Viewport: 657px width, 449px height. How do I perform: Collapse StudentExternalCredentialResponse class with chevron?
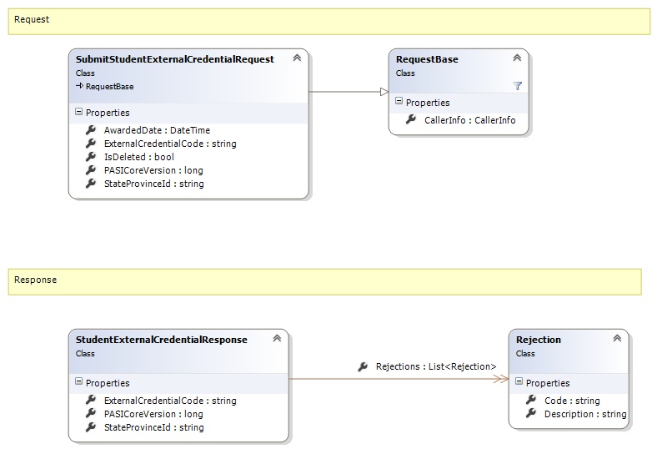(x=277, y=339)
